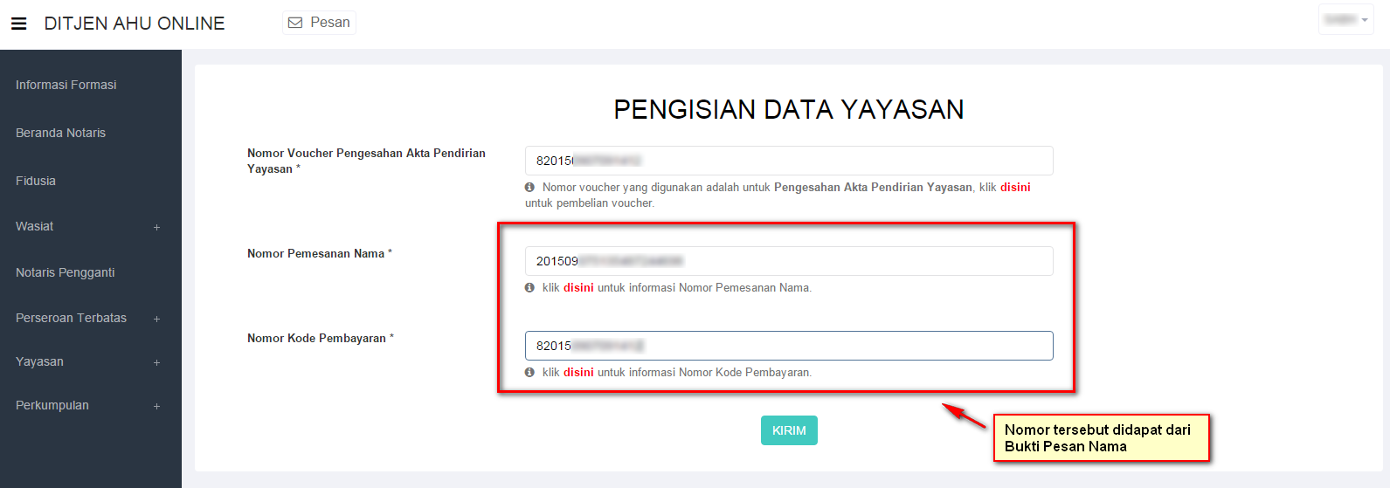Expand Perseroan Terbatas submenu
Screen dimensions: 1390x488
coord(157,319)
